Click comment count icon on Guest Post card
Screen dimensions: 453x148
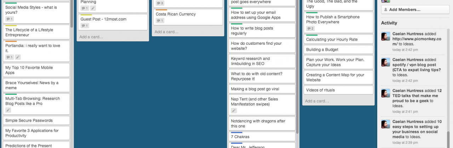85,26
